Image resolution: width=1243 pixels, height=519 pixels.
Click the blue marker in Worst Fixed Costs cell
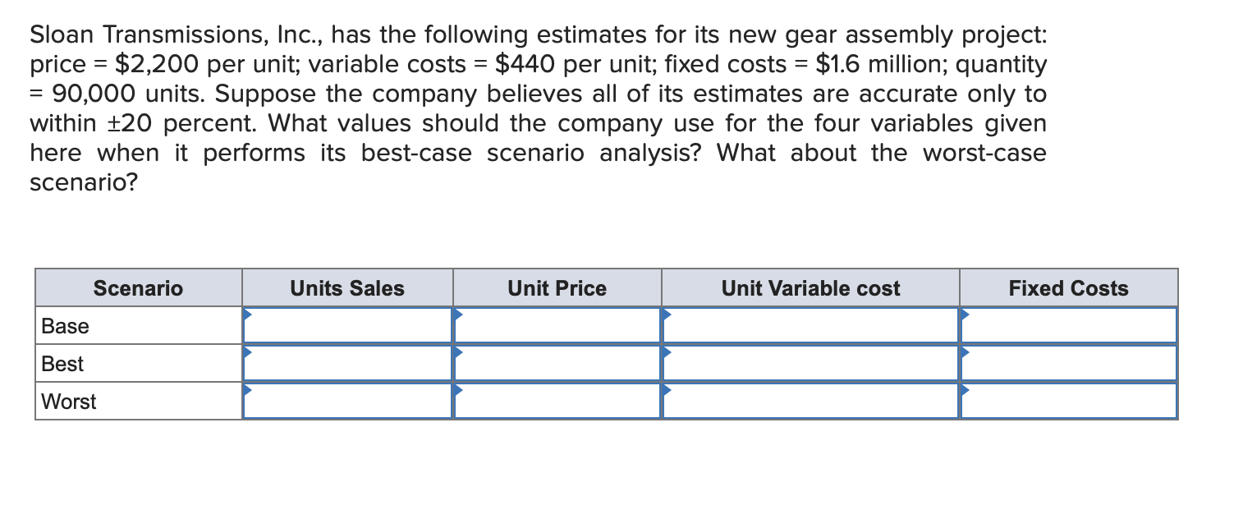[x=964, y=392]
